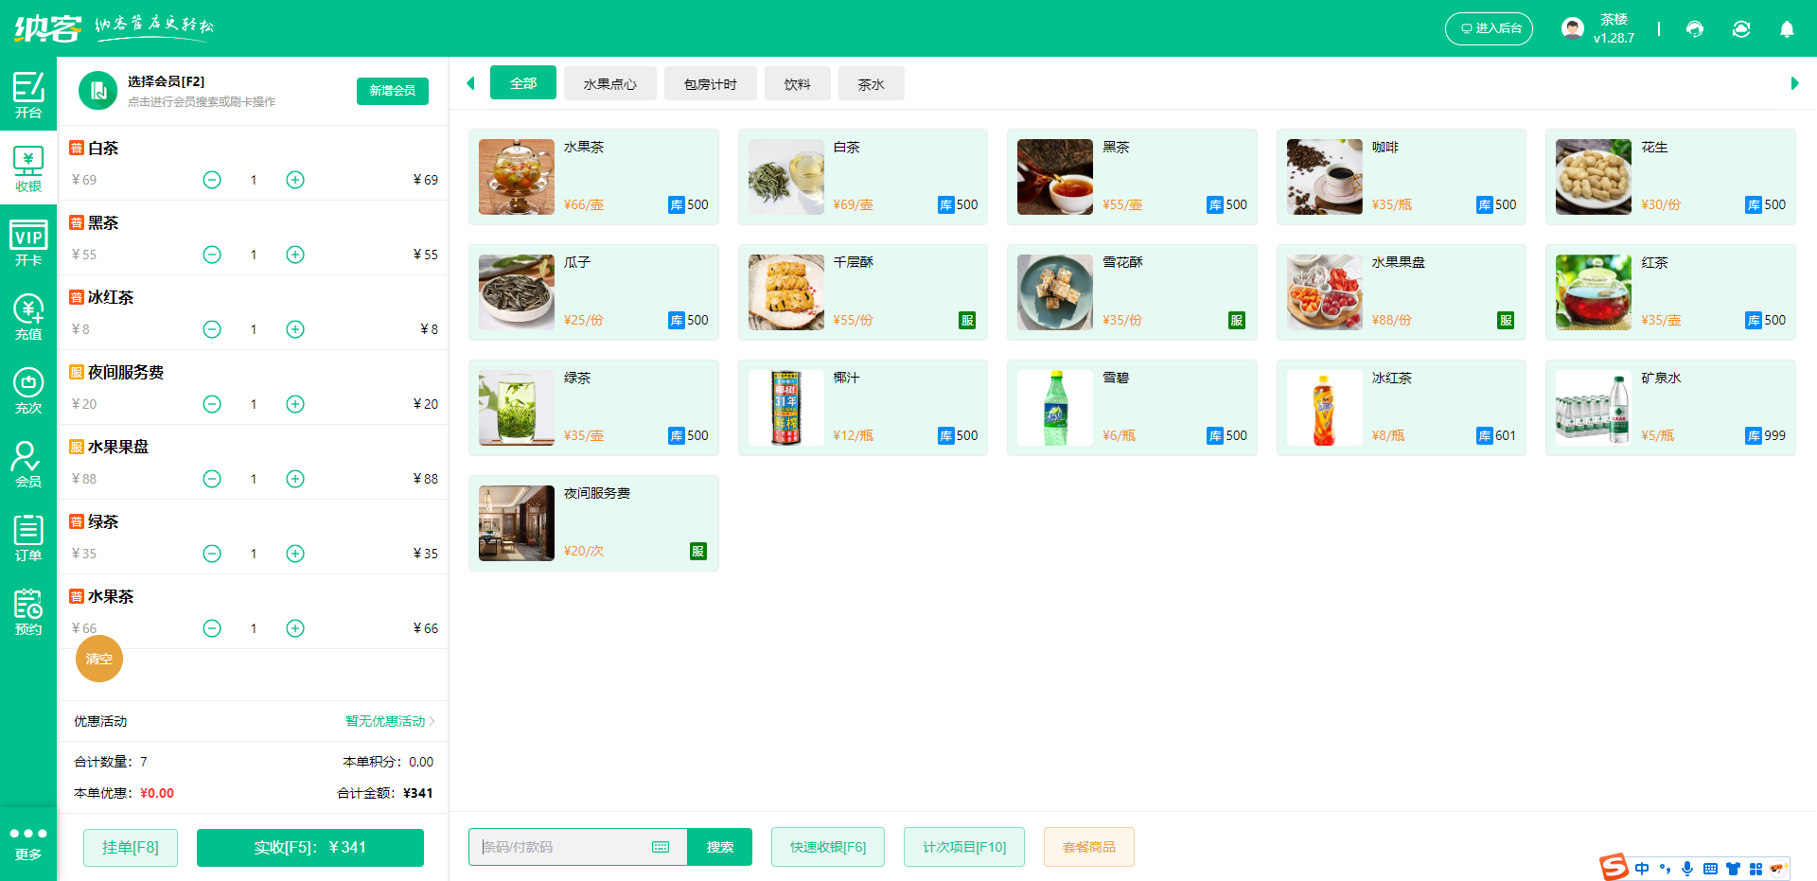Add 黑茶 product card
The width and height of the screenshot is (1817, 881).
pyautogui.click(x=1132, y=177)
